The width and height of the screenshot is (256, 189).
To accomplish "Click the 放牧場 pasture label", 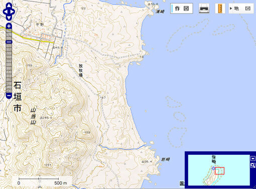I will [81, 70].
